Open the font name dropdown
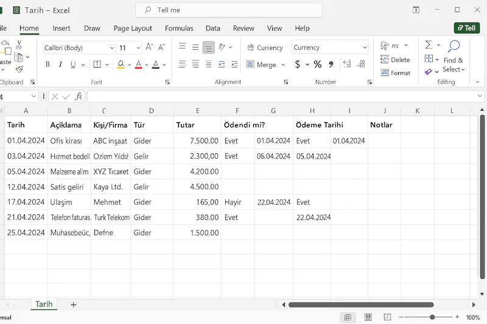Viewport: 487px width, 324px height. coord(112,48)
